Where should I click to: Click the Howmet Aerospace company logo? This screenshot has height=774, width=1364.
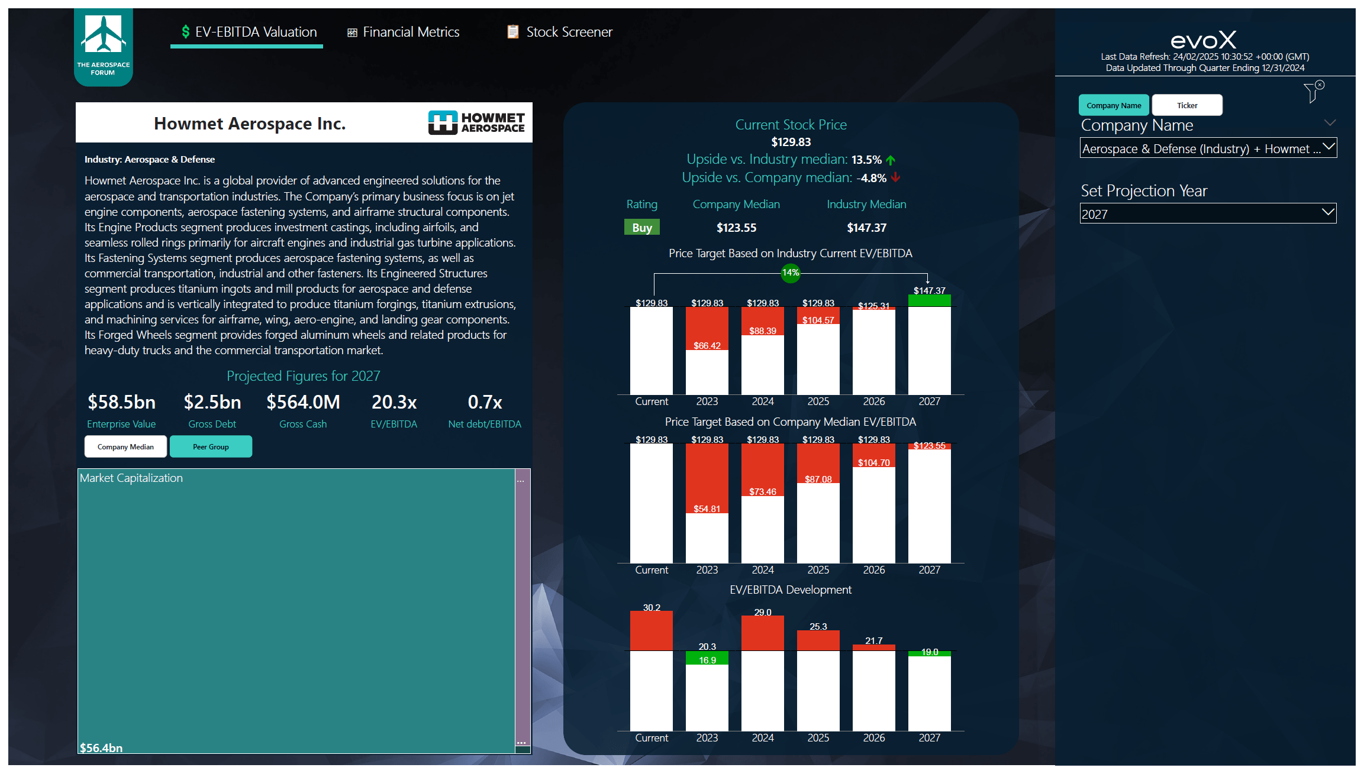pos(477,122)
